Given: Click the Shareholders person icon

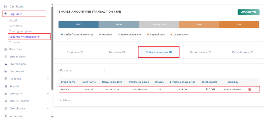Looking at the screenshot, I should tap(6, 64).
